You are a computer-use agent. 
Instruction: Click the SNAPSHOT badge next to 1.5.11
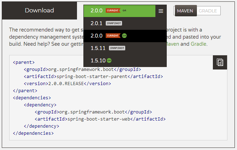(x=117, y=48)
